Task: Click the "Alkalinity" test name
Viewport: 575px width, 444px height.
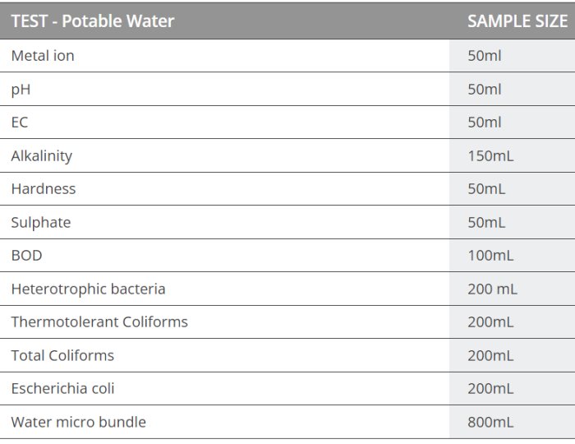Action: 42,155
